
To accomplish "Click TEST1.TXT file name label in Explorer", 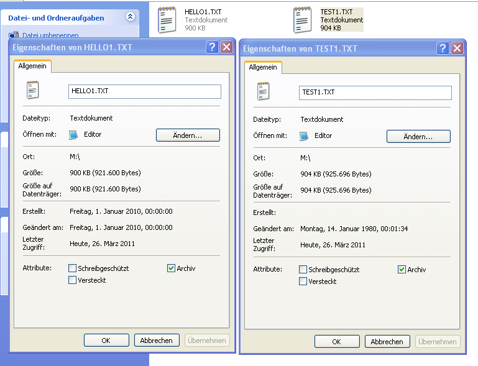I will click(x=336, y=12).
